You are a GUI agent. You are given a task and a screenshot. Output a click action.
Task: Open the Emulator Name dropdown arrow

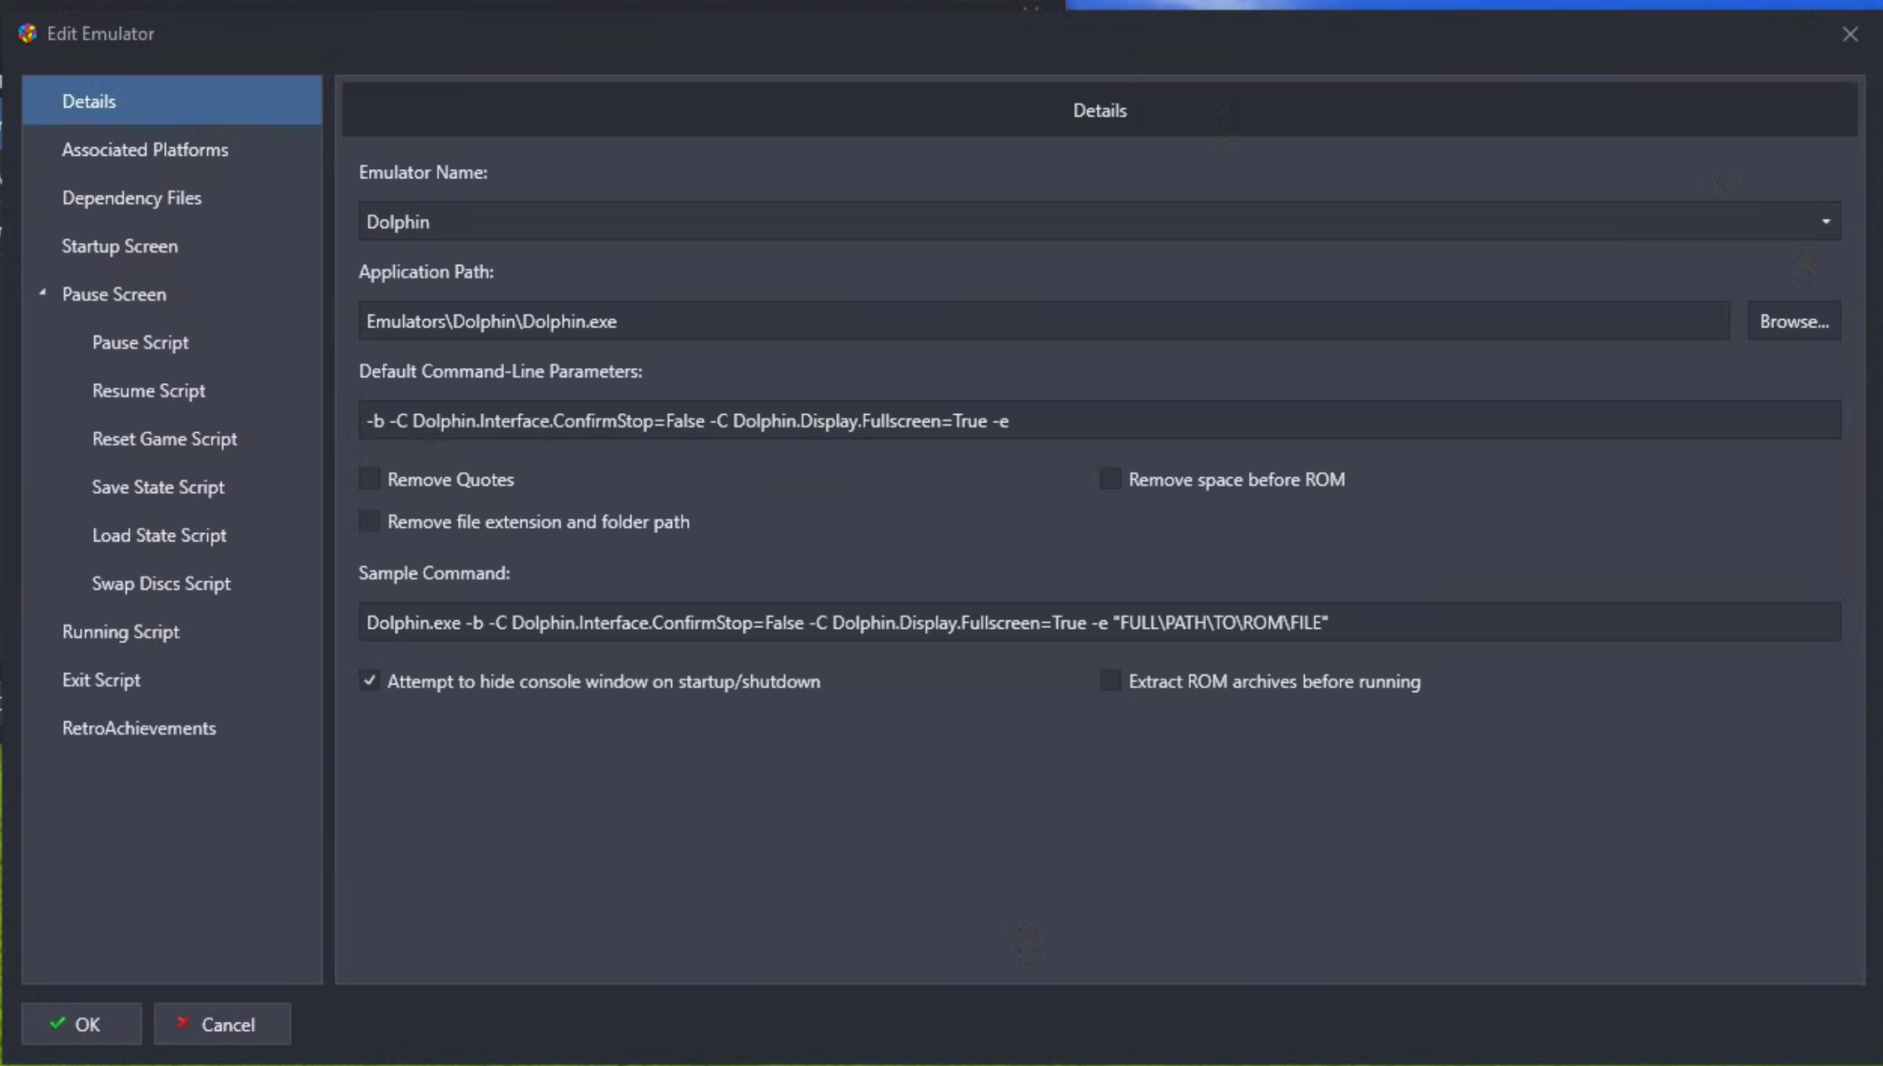(x=1826, y=222)
